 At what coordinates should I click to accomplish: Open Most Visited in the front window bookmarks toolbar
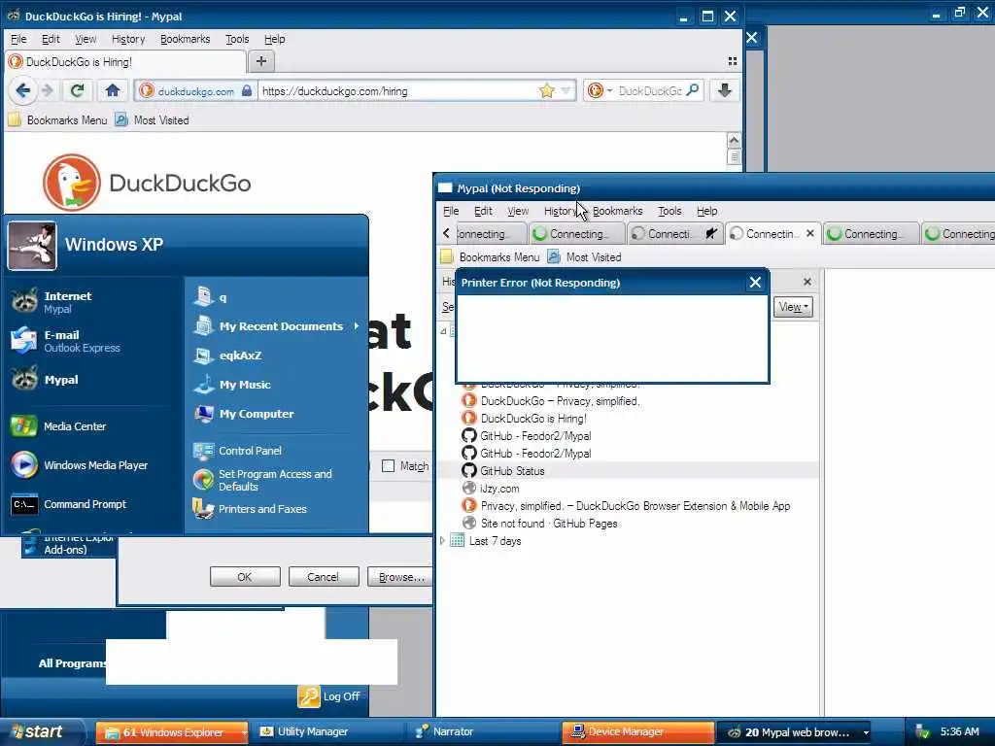[584, 256]
